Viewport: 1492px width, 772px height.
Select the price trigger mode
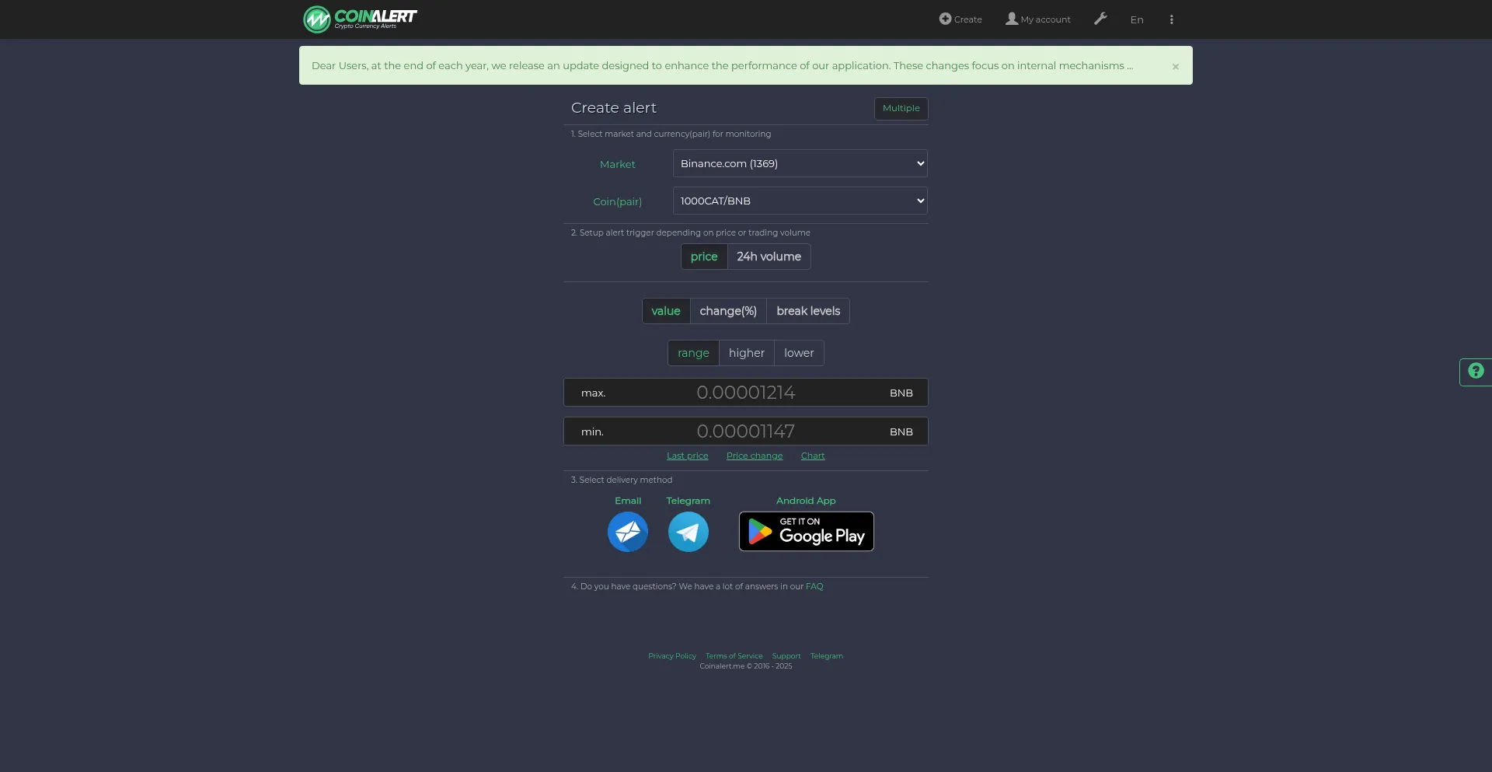coord(704,257)
